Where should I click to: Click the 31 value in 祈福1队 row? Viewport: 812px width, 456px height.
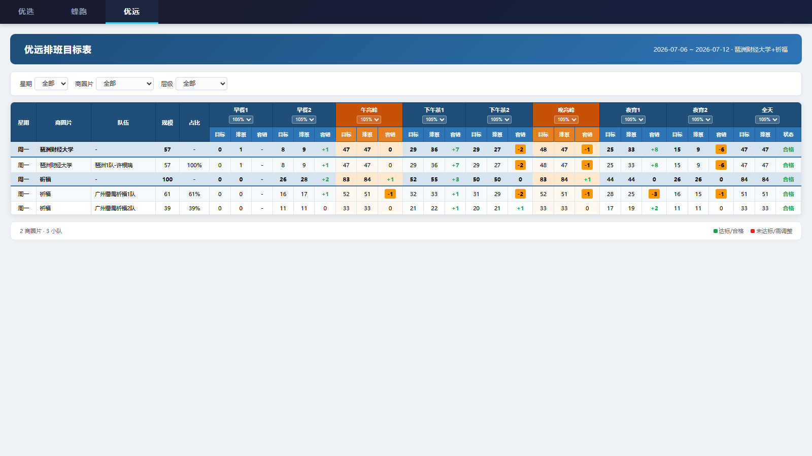[x=476, y=194]
